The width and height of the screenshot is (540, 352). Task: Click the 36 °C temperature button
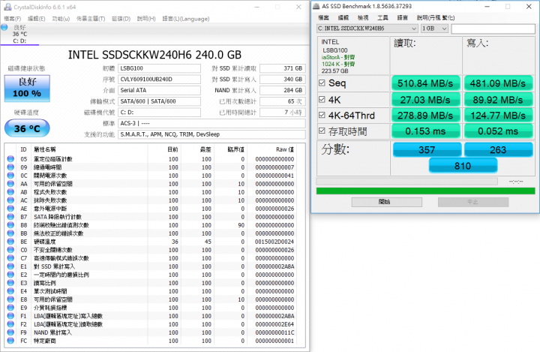click(x=27, y=128)
